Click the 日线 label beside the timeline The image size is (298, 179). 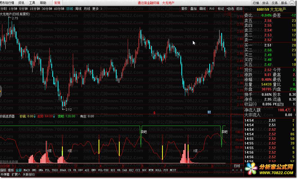click(x=237, y=166)
